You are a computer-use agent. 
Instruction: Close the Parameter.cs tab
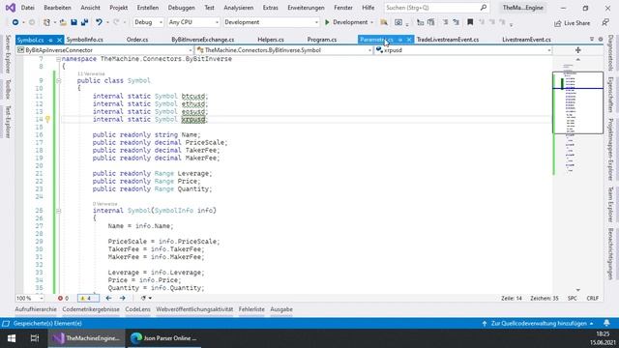tap(409, 40)
